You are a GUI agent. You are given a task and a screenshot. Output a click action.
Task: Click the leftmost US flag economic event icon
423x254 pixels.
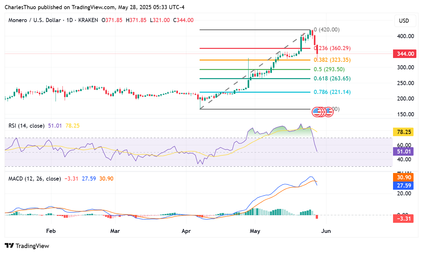316,112
